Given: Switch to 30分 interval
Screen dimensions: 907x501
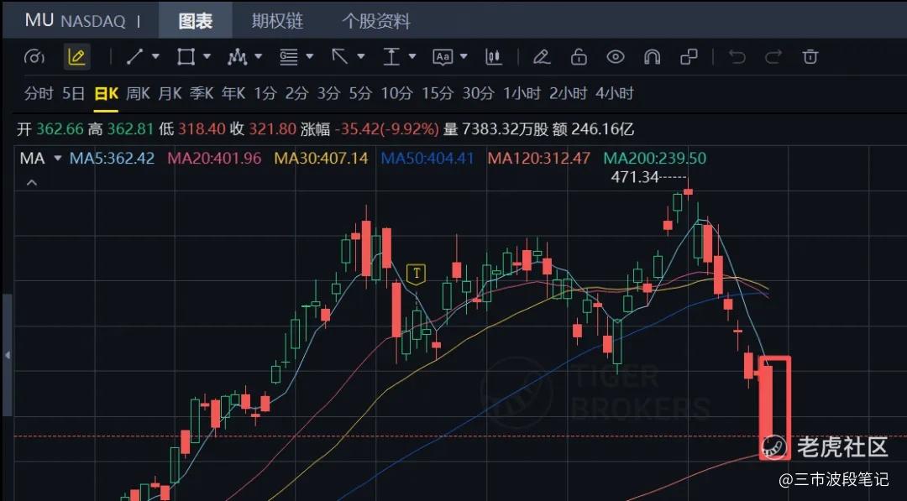Looking at the screenshot, I should 479,93.
